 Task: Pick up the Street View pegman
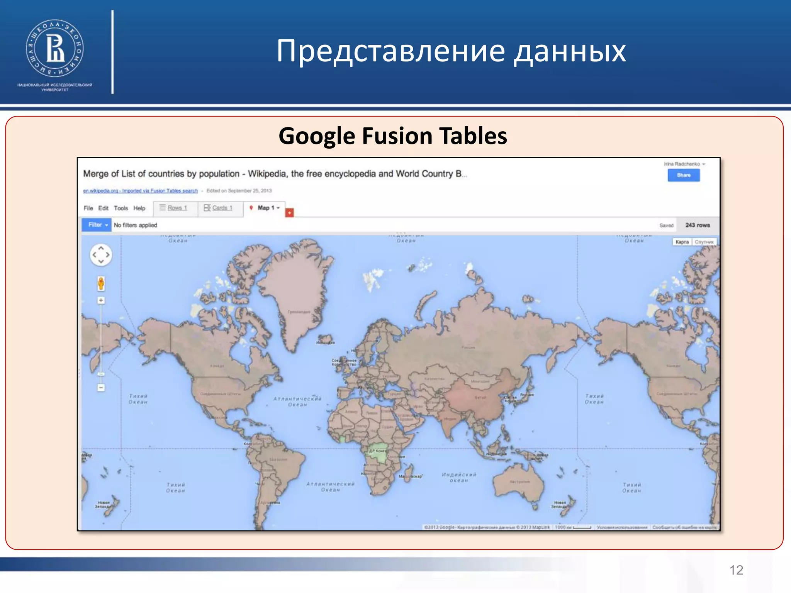coord(101,283)
